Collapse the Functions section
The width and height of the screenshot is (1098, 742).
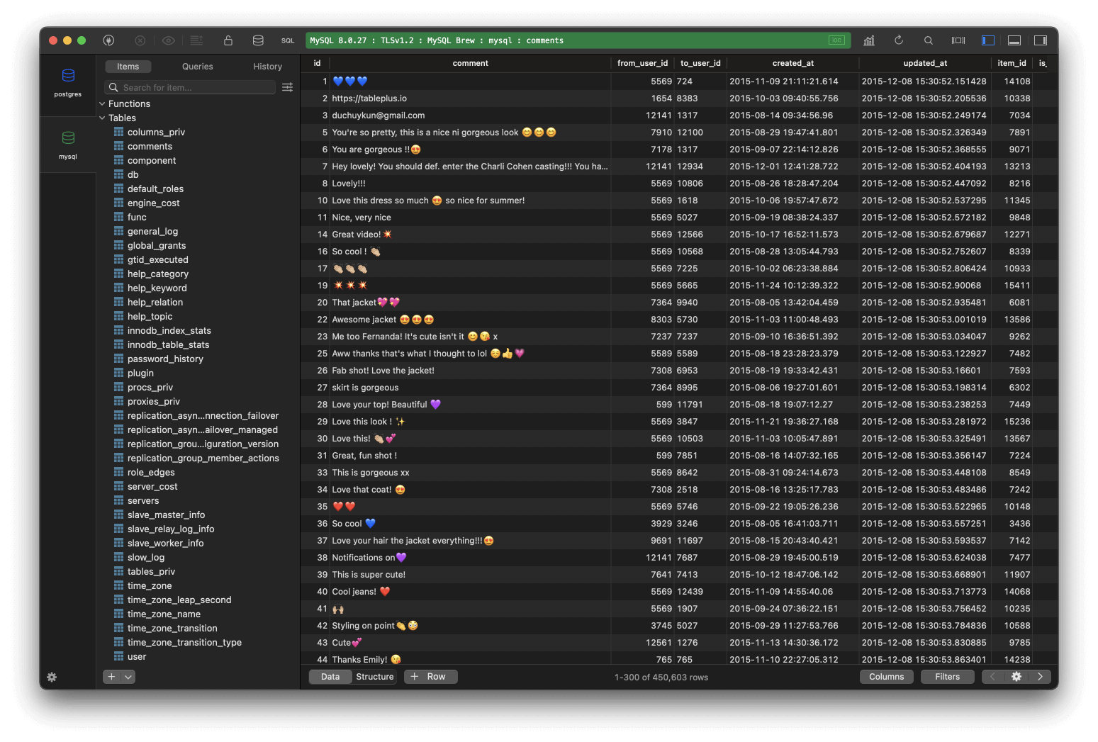coord(102,103)
